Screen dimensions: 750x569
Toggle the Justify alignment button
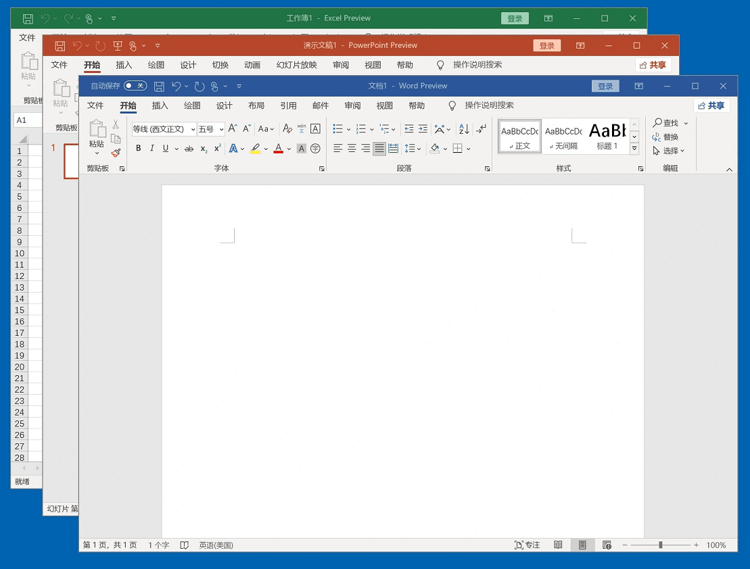click(x=379, y=149)
